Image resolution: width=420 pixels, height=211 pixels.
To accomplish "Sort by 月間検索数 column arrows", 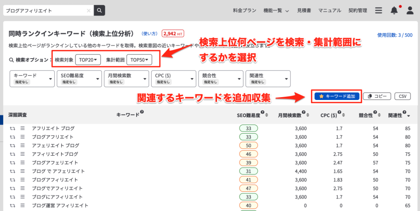I will [x=310, y=116].
